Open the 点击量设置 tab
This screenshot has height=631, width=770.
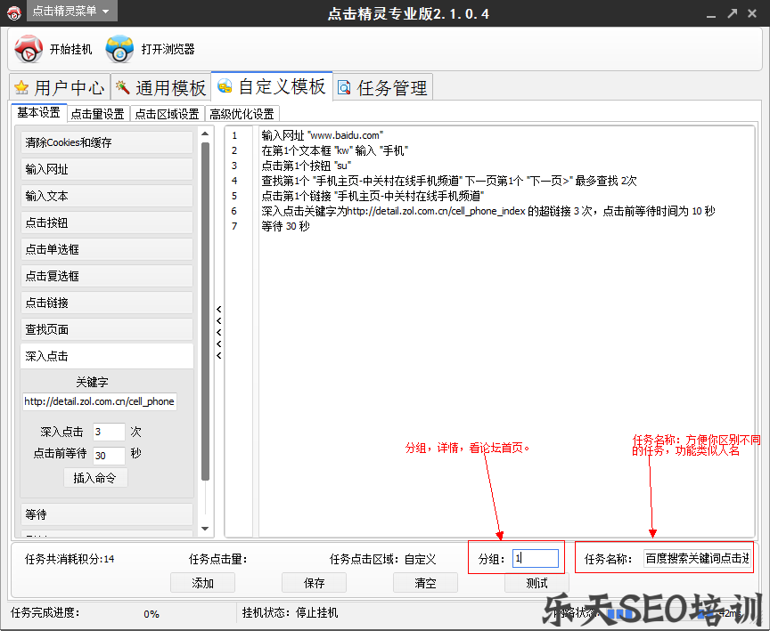pyautogui.click(x=97, y=114)
